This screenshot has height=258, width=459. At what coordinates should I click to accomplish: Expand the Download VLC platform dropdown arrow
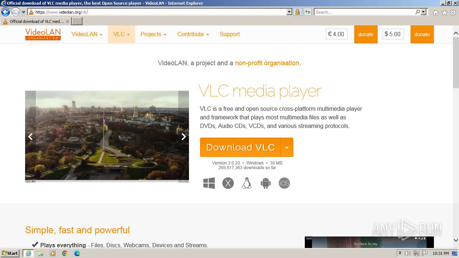point(287,147)
